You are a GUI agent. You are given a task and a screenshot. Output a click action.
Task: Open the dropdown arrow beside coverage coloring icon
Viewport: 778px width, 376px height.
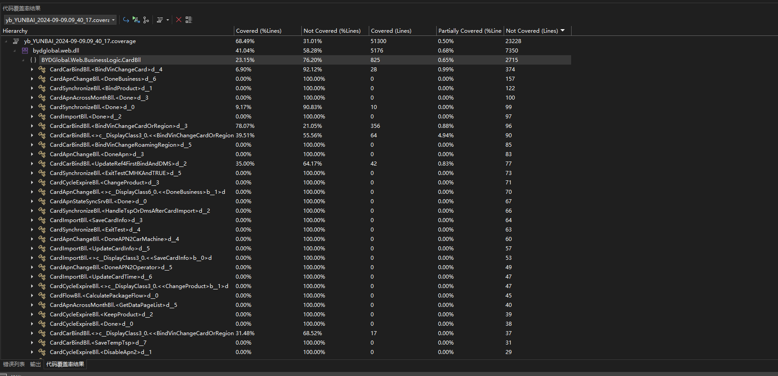point(168,20)
